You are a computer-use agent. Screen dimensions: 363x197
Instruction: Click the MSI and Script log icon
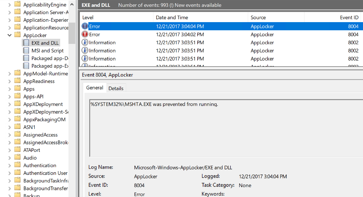[26, 51]
